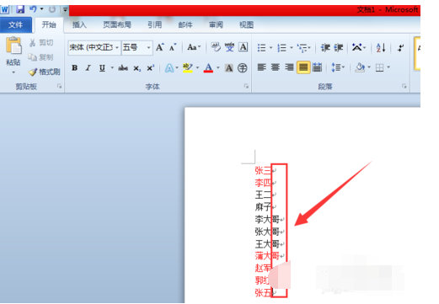Image resolution: width=439 pixels, height=304 pixels.
Task: Switch to the 插入 ribbon tab
Action: 79,25
